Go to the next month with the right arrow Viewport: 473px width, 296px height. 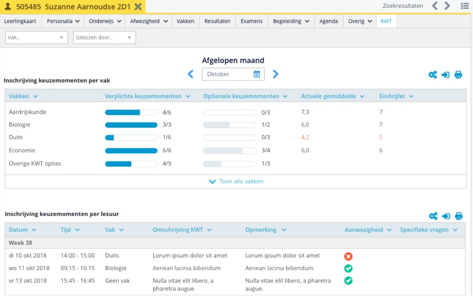coord(275,74)
